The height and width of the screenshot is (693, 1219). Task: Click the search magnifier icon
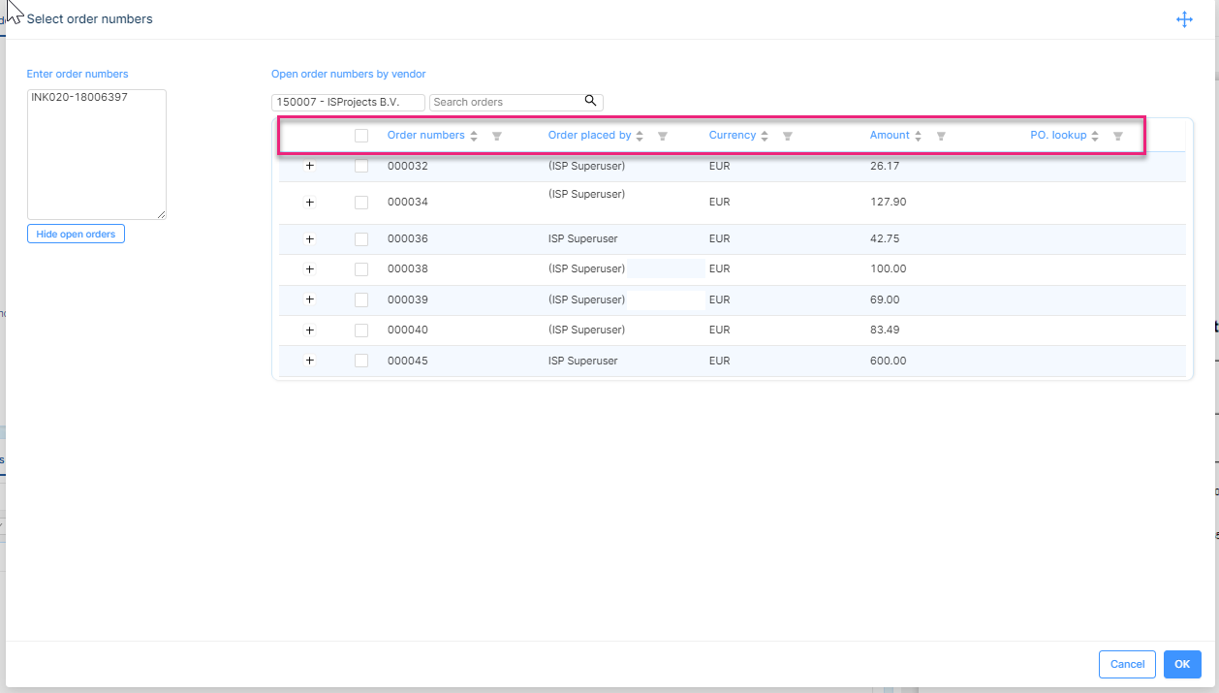[x=590, y=101]
